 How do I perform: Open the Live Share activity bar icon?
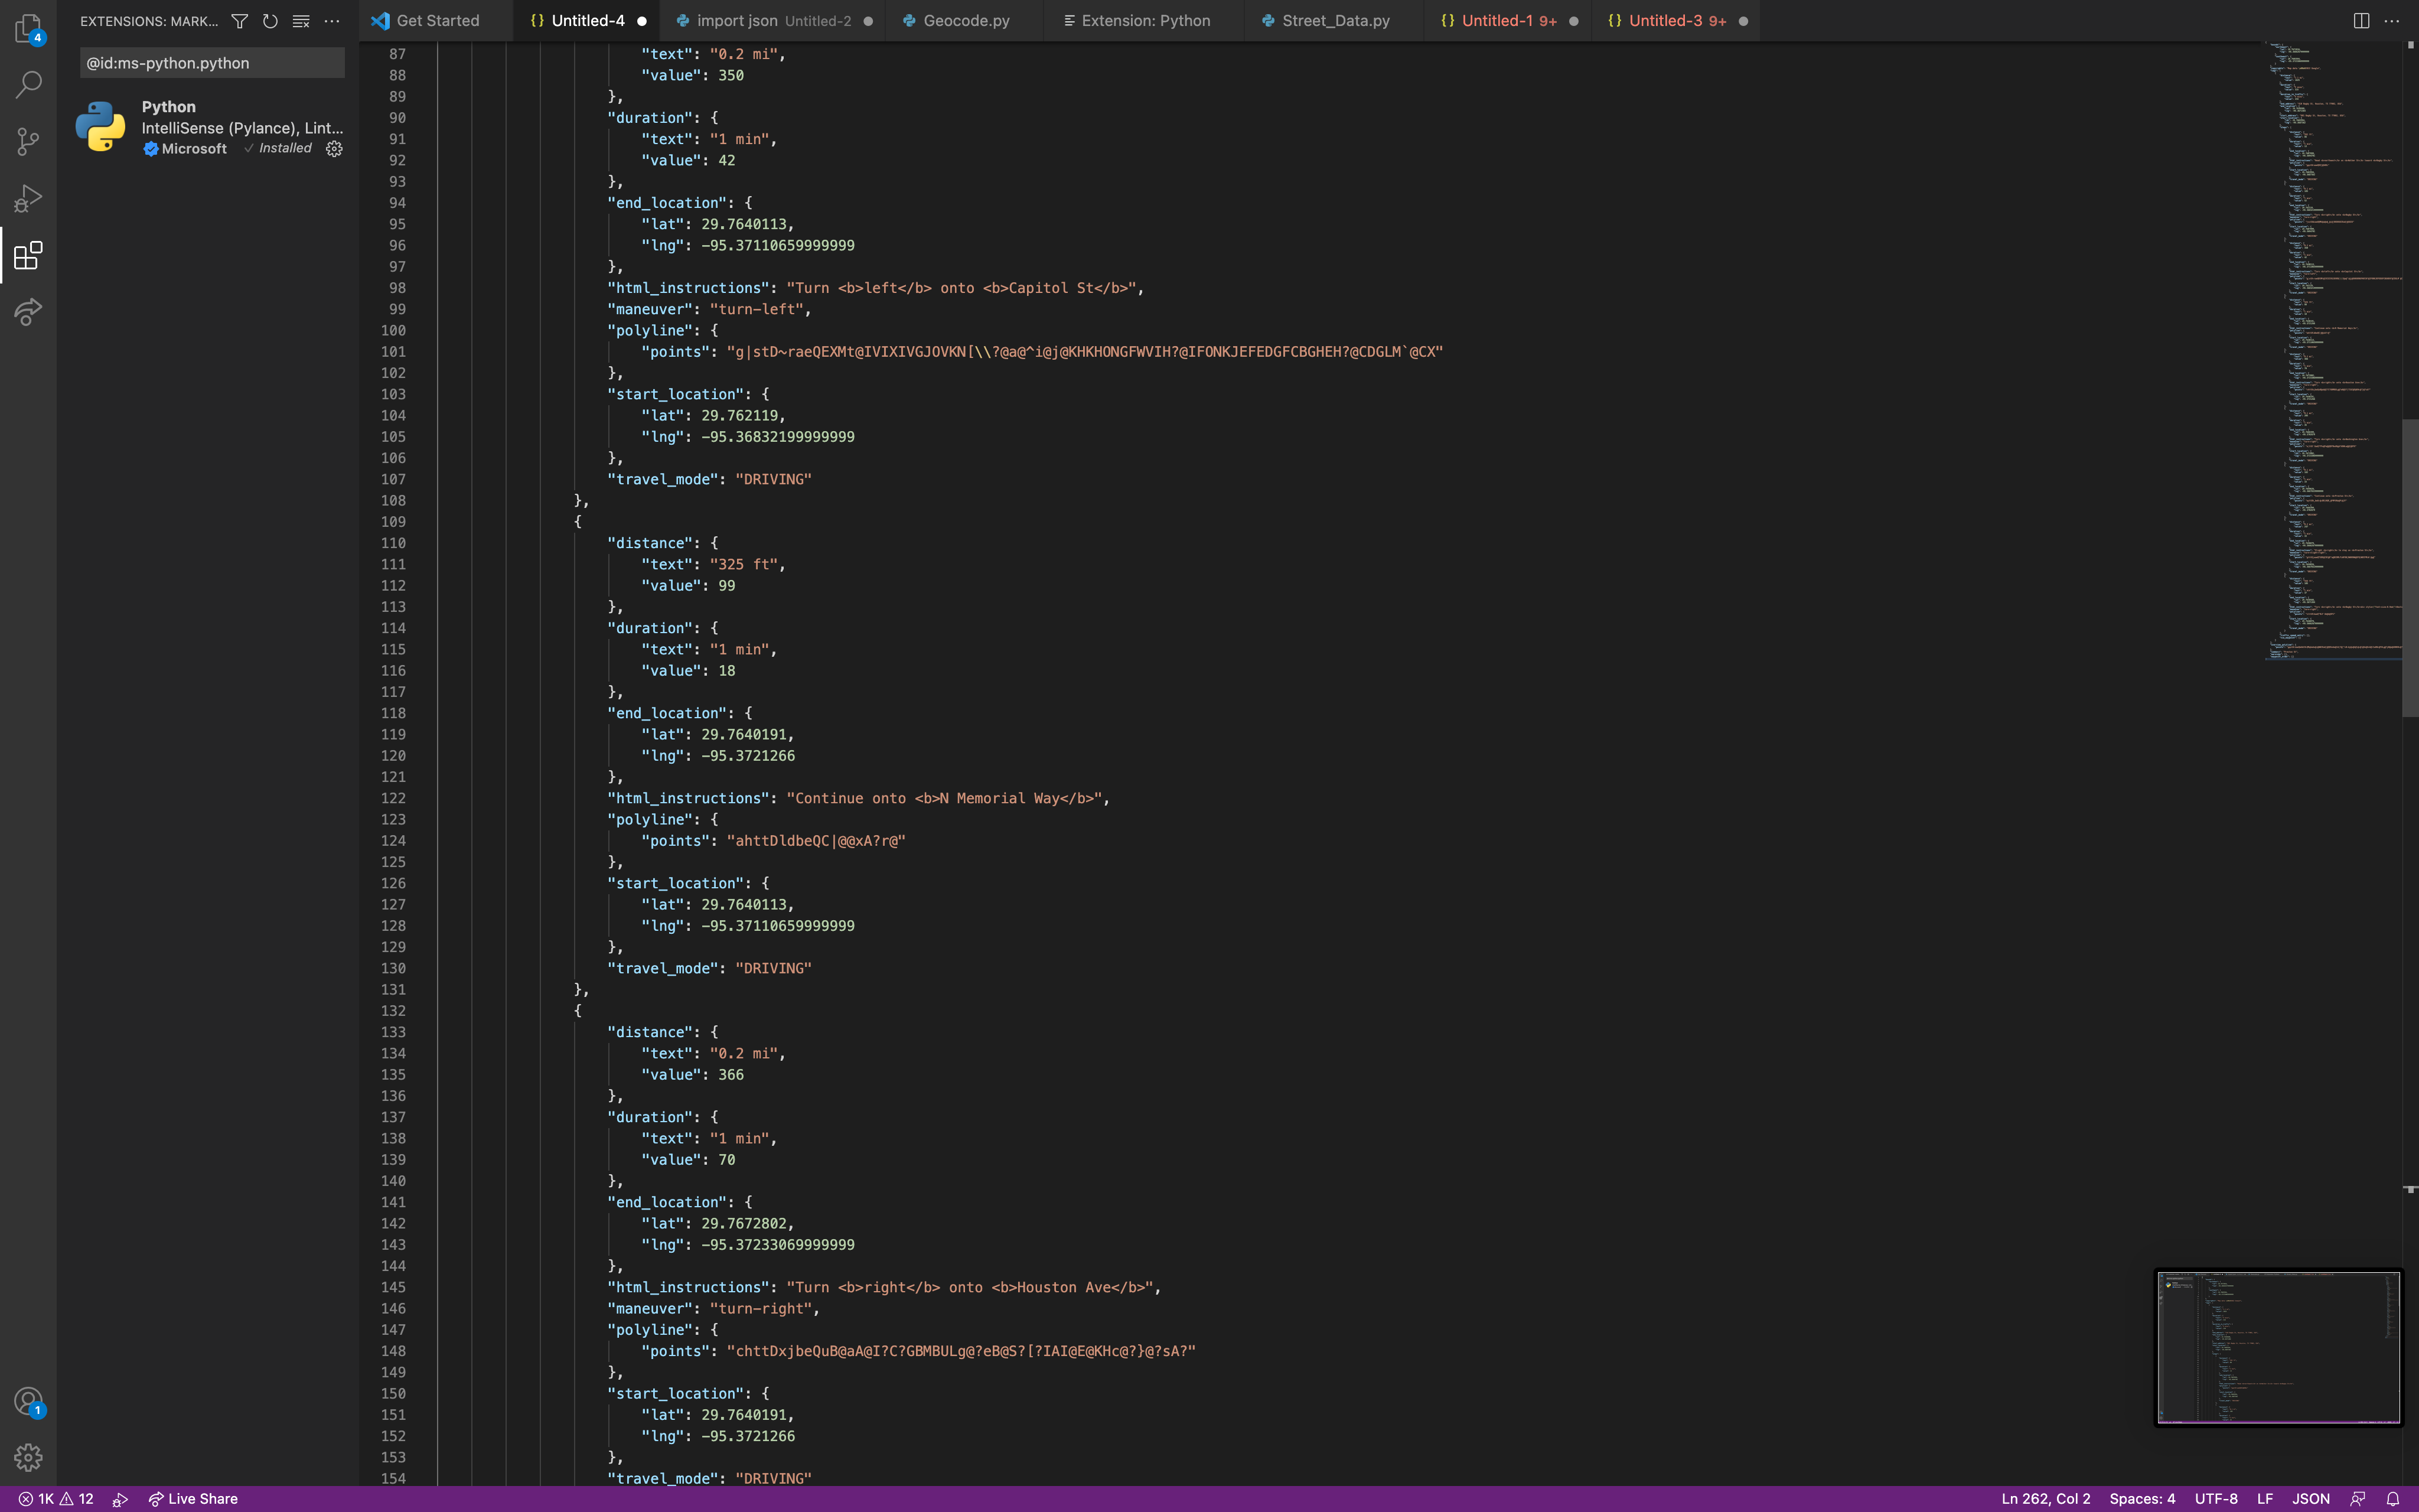(28, 312)
